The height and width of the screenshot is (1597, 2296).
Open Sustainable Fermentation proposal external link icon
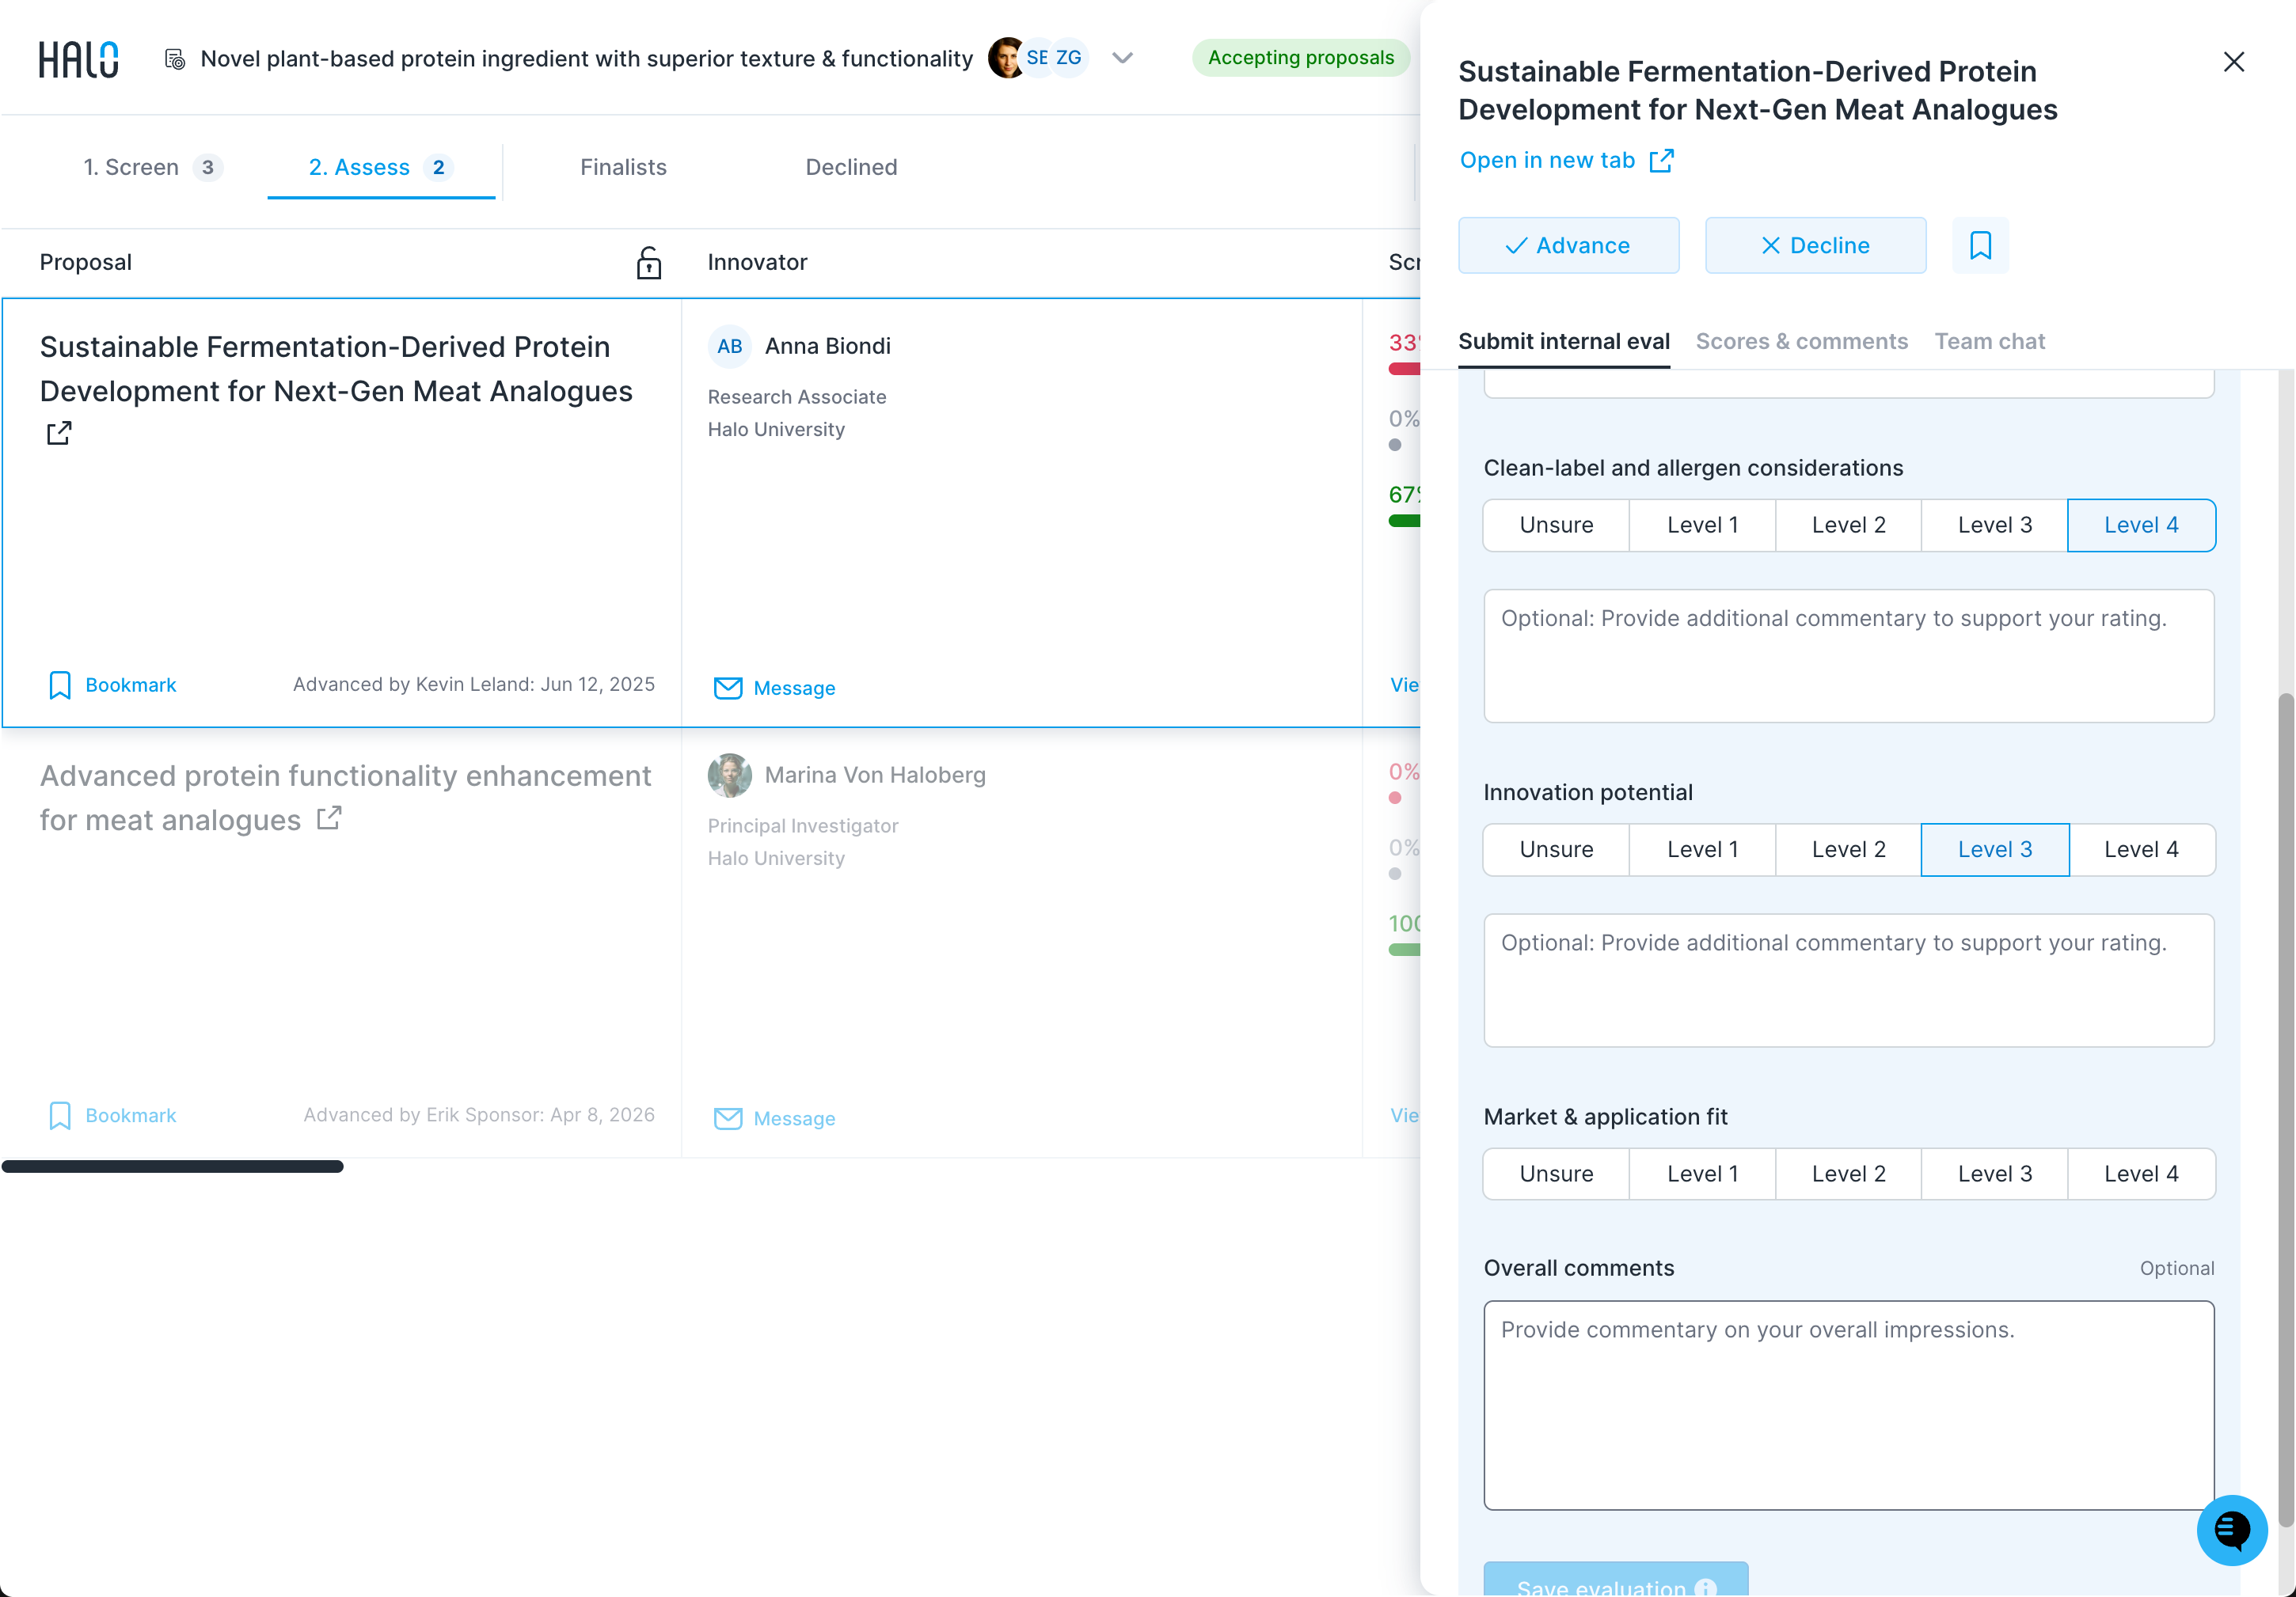59,433
